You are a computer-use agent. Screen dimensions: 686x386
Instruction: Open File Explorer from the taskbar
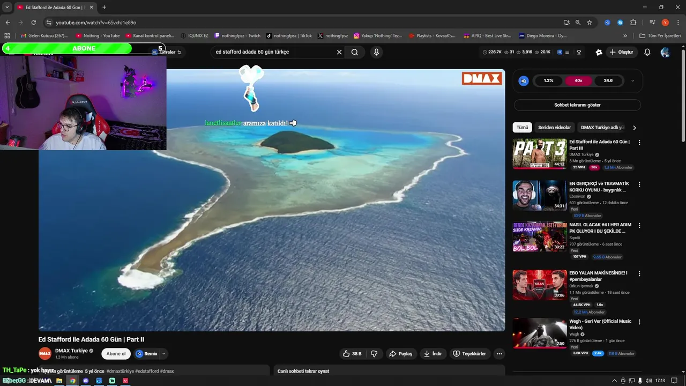[x=59, y=381]
